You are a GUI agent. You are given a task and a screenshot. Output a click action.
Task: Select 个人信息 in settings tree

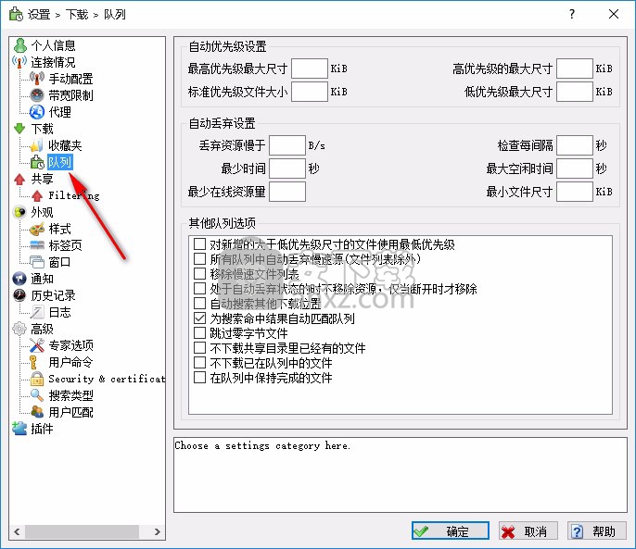click(x=53, y=45)
